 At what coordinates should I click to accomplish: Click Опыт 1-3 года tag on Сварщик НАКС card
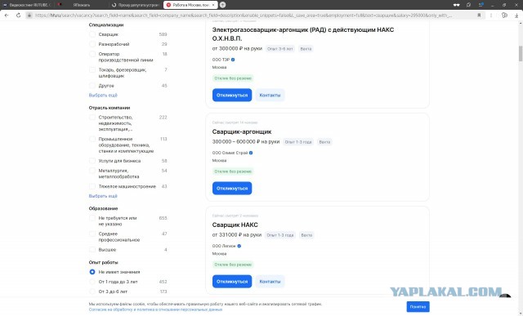(280, 235)
